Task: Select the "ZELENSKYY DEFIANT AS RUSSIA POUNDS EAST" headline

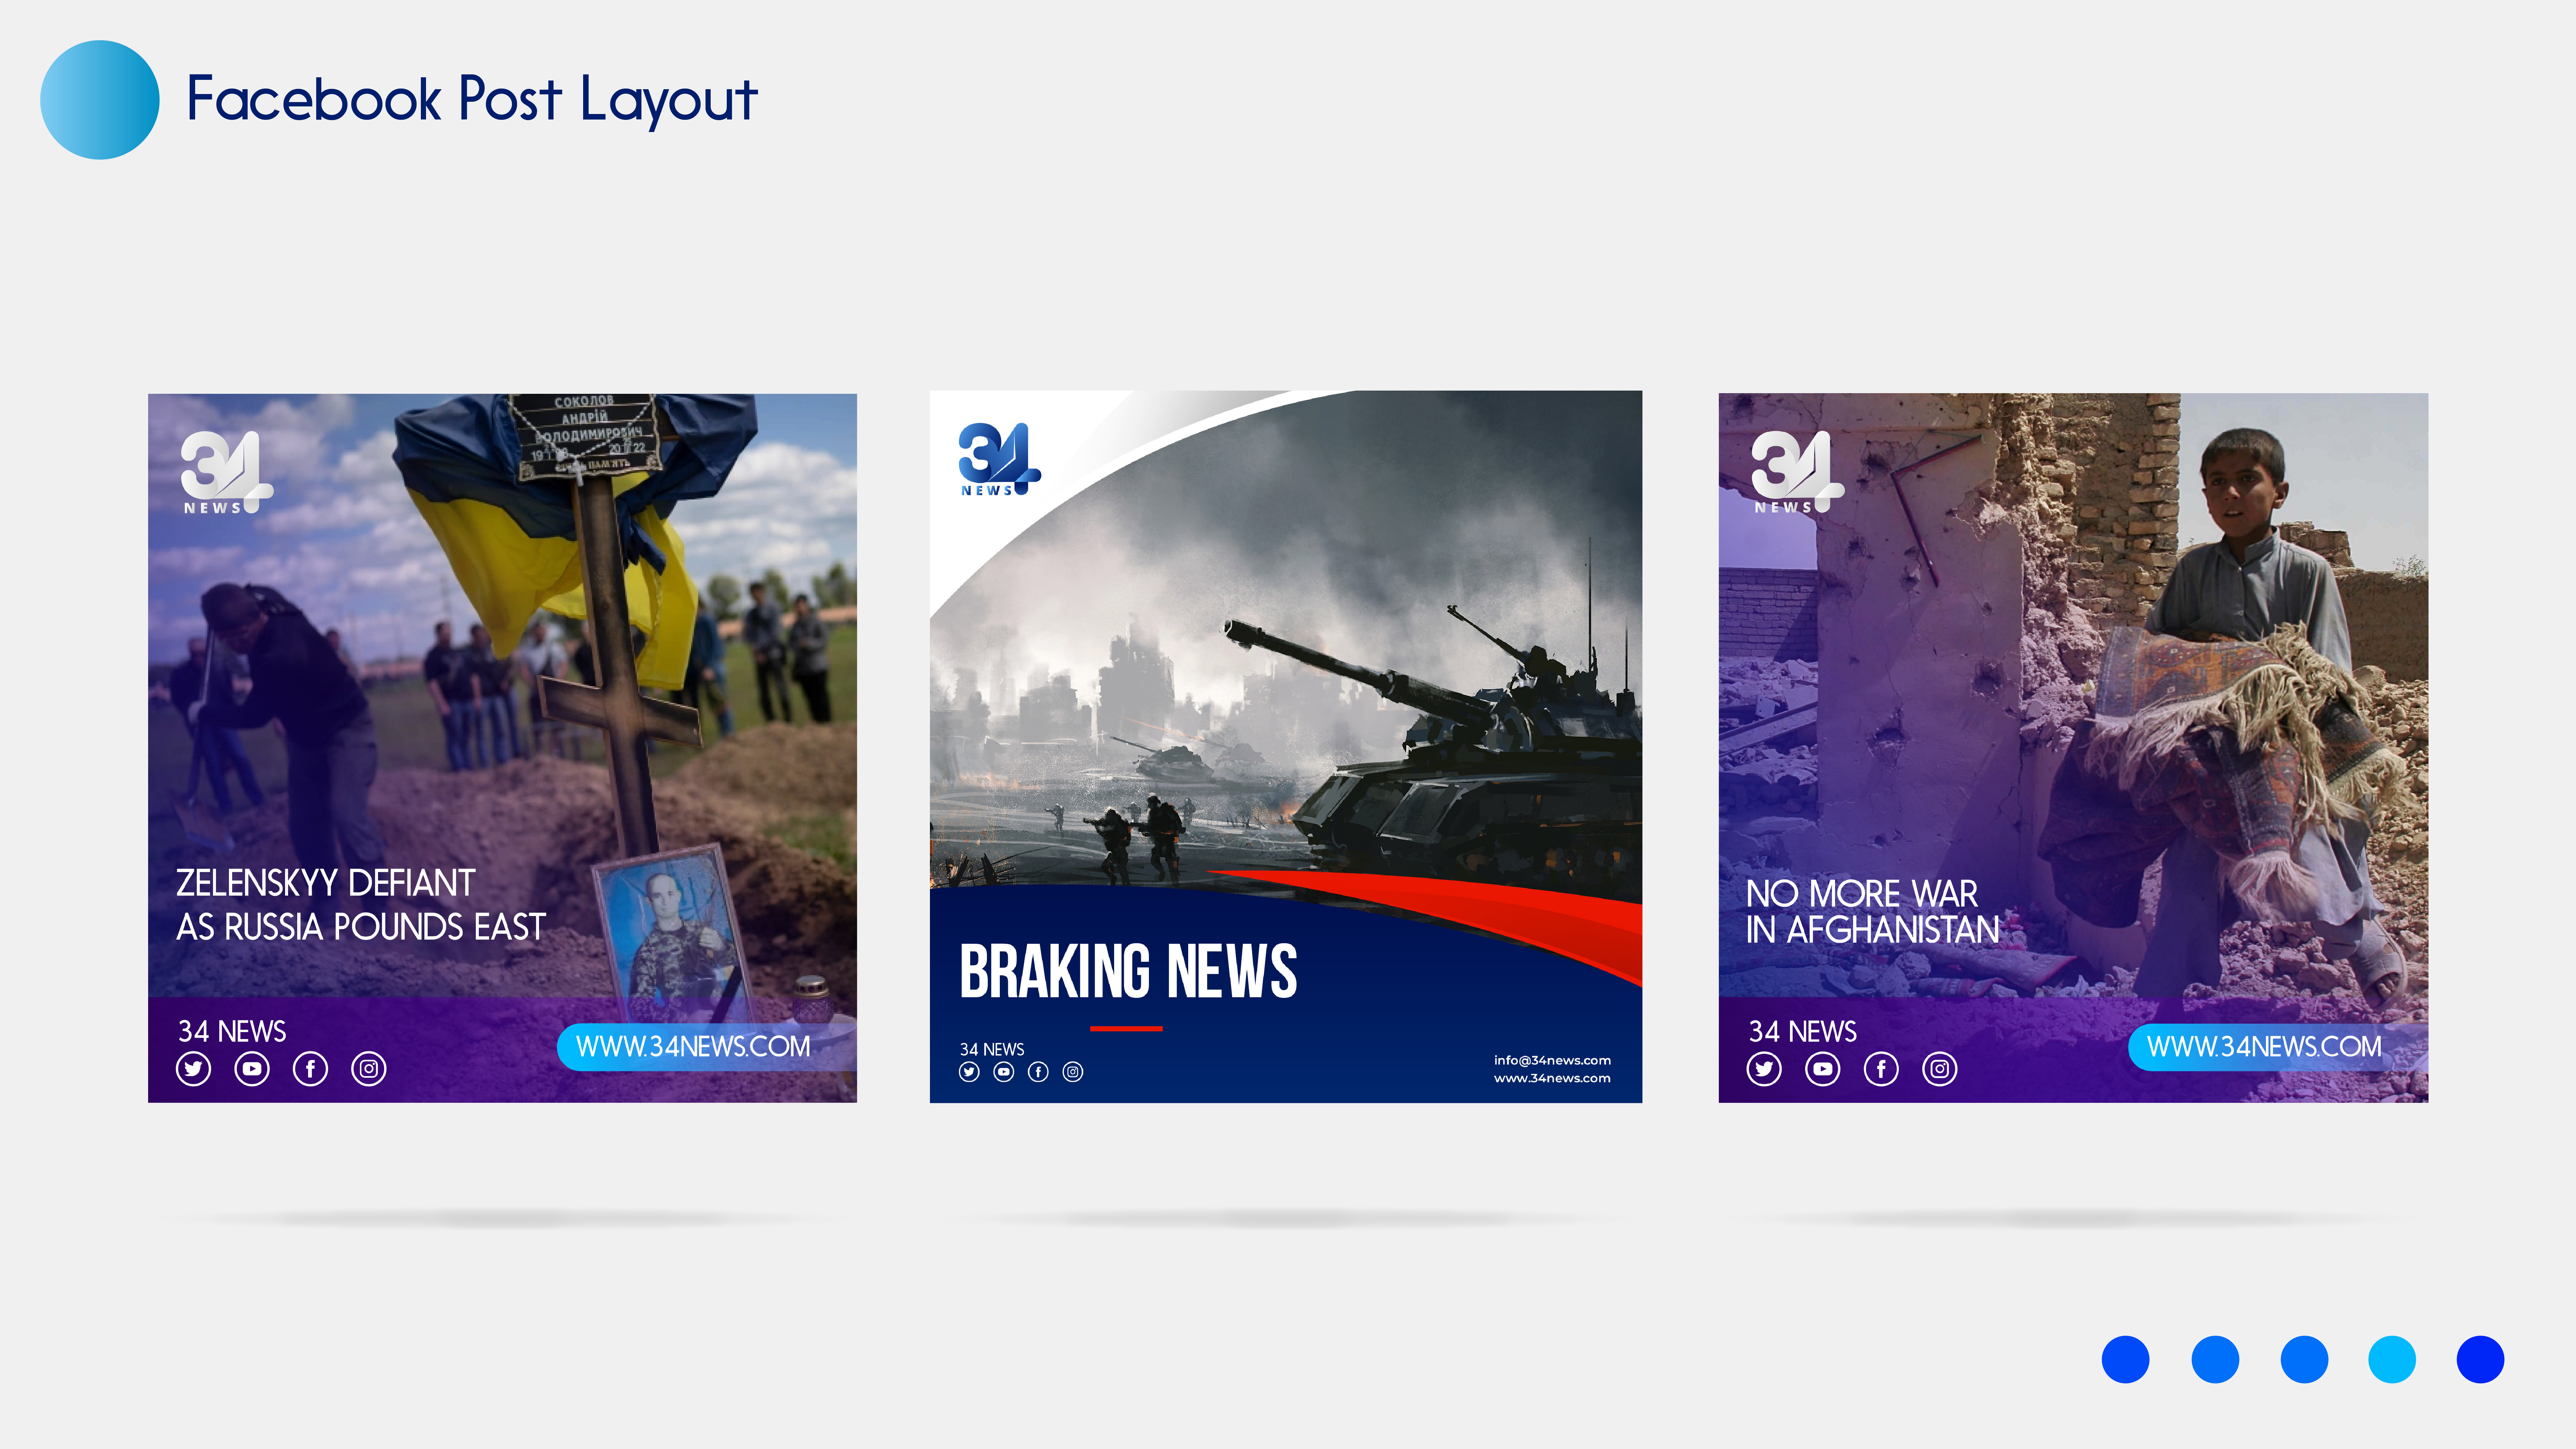Action: (361, 905)
